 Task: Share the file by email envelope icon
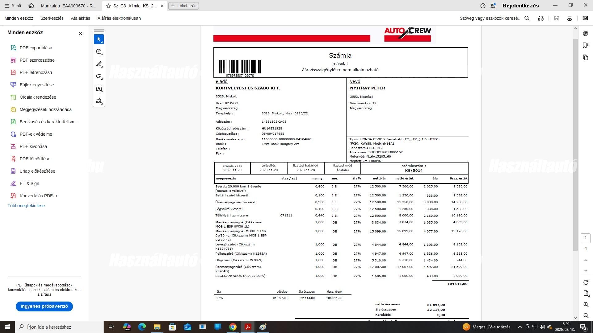[x=585, y=18]
